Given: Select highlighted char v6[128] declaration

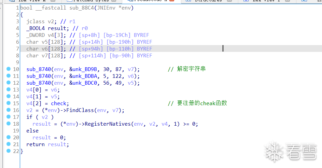Looking at the screenshot, I should click(x=46, y=49).
